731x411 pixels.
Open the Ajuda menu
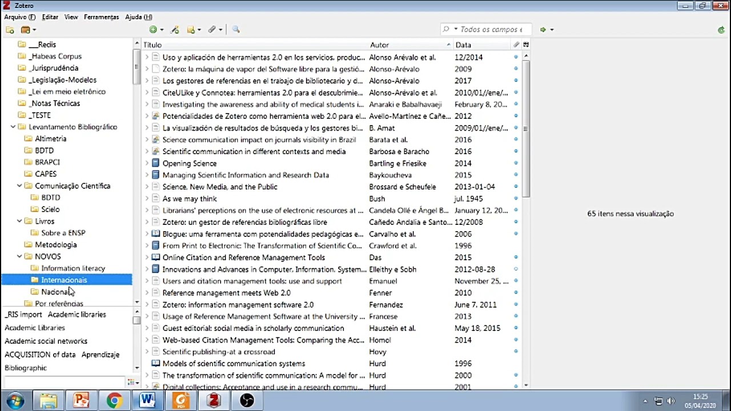(138, 17)
